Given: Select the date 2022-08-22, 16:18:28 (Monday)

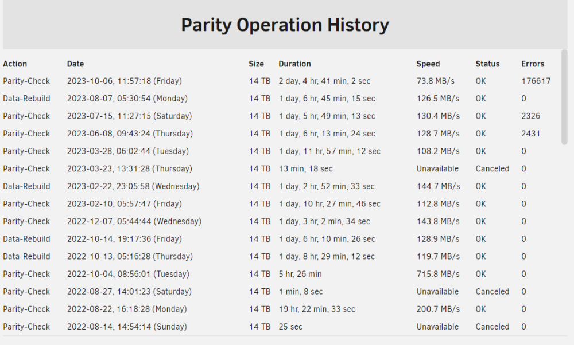Looking at the screenshot, I should [x=127, y=309].
